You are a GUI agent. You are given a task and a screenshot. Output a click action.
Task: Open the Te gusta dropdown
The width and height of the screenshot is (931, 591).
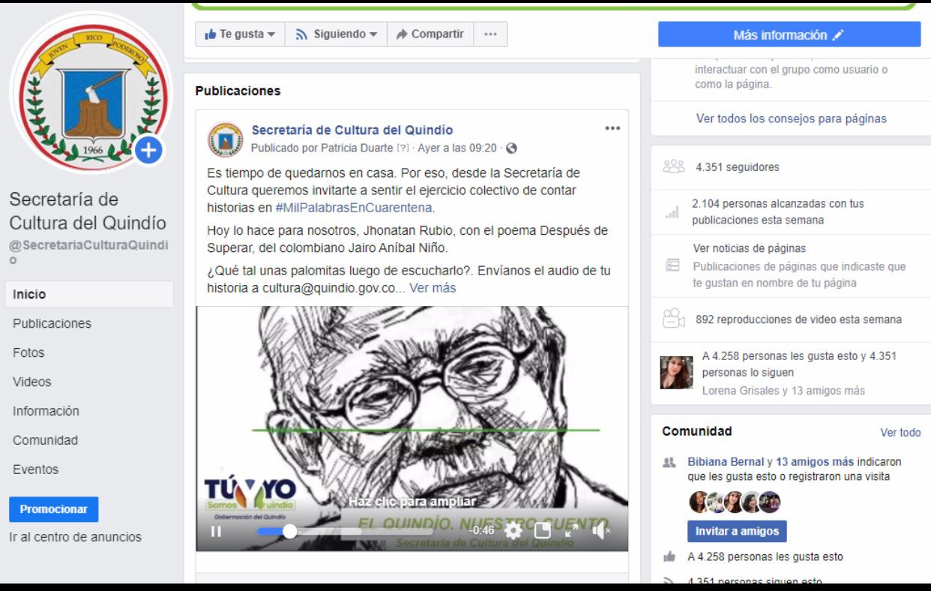pos(240,34)
